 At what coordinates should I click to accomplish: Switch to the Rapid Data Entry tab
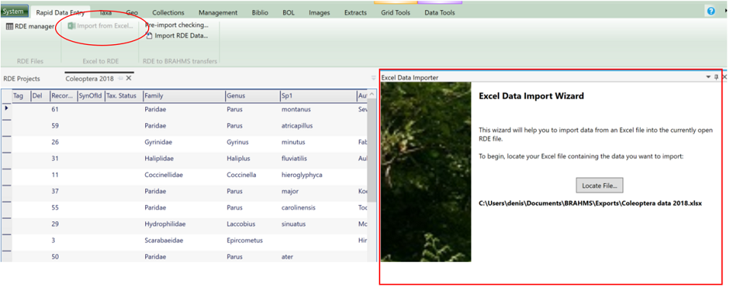pos(60,13)
